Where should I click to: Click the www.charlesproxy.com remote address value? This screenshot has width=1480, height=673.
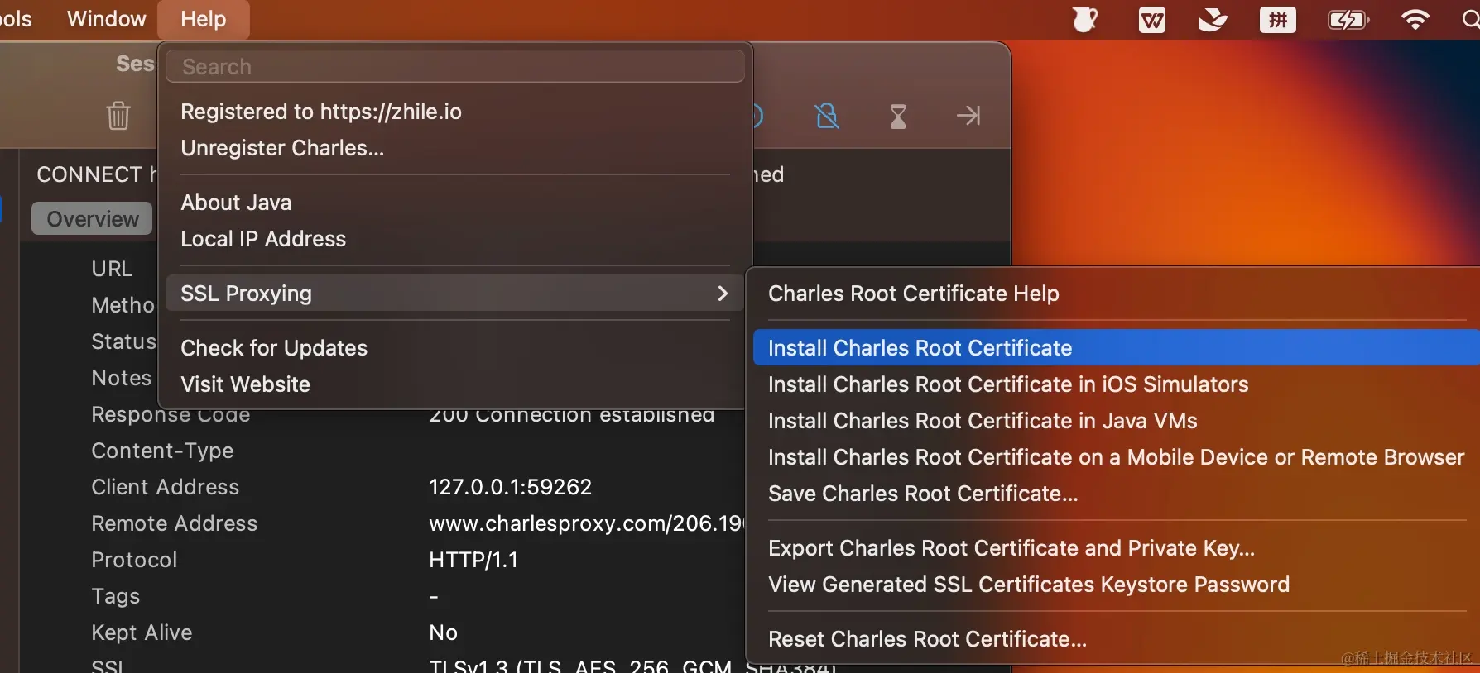point(586,523)
